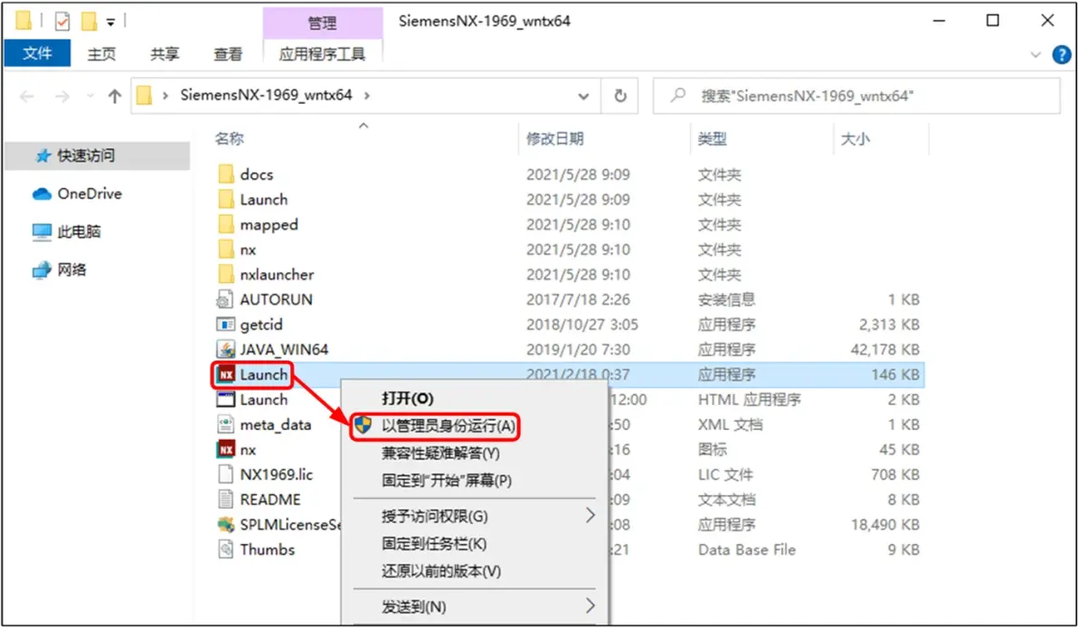Select the mapped folder icon
The height and width of the screenshot is (628, 1078).
225,224
